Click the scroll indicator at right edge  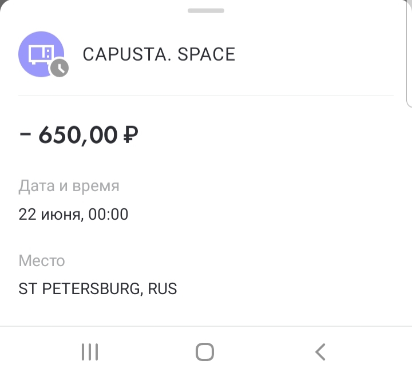pyautogui.click(x=409, y=53)
